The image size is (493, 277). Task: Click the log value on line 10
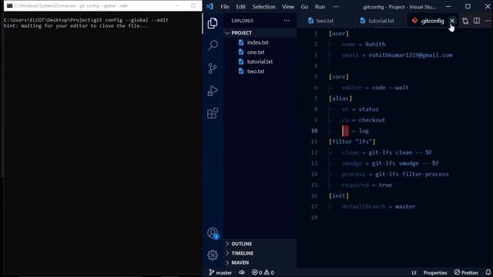pyautogui.click(x=364, y=131)
